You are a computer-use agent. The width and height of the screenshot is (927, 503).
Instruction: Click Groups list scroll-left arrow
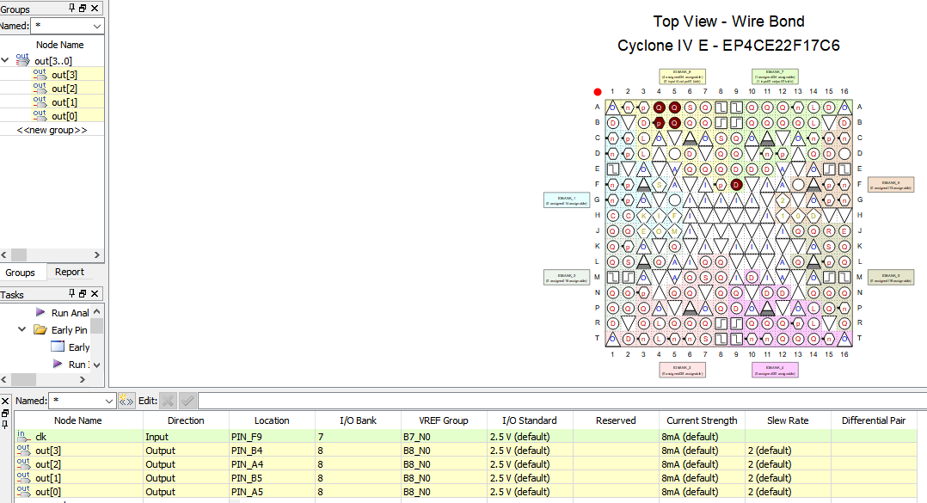pos(4,255)
